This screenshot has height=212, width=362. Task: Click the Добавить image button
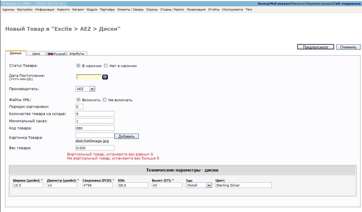point(127,136)
